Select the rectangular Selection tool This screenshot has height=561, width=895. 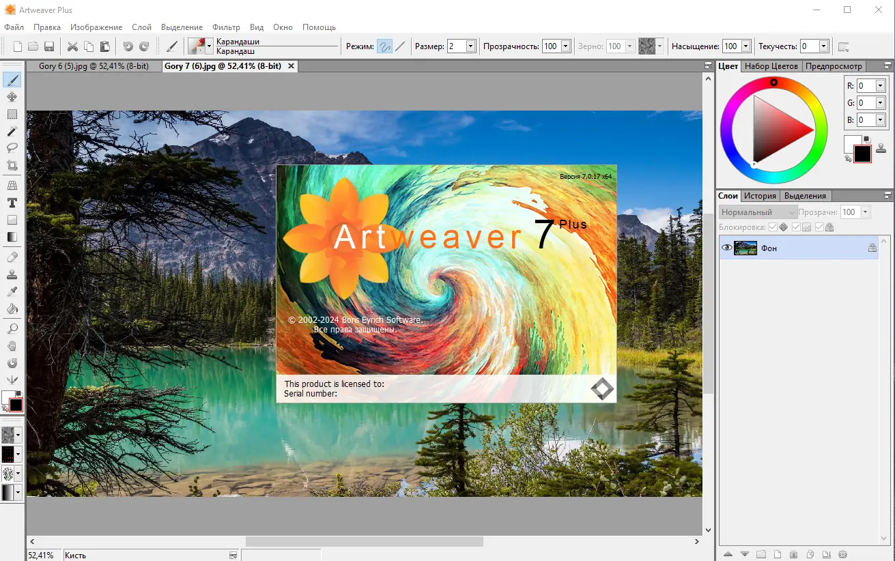click(x=12, y=114)
